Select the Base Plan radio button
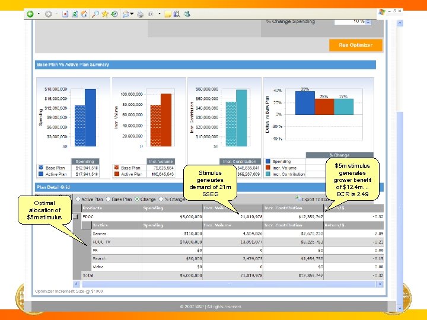 click(x=108, y=199)
